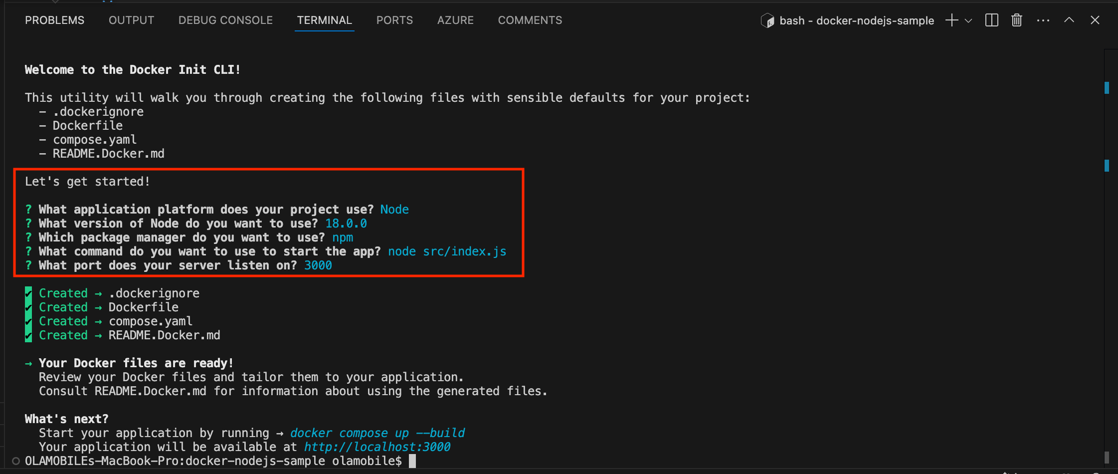The image size is (1118, 474).
Task: Create a new terminal with plus icon
Action: (x=952, y=20)
